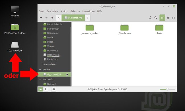
Task: Select sf_shared_VB device in the sidebar
Action: [x=54, y=75]
